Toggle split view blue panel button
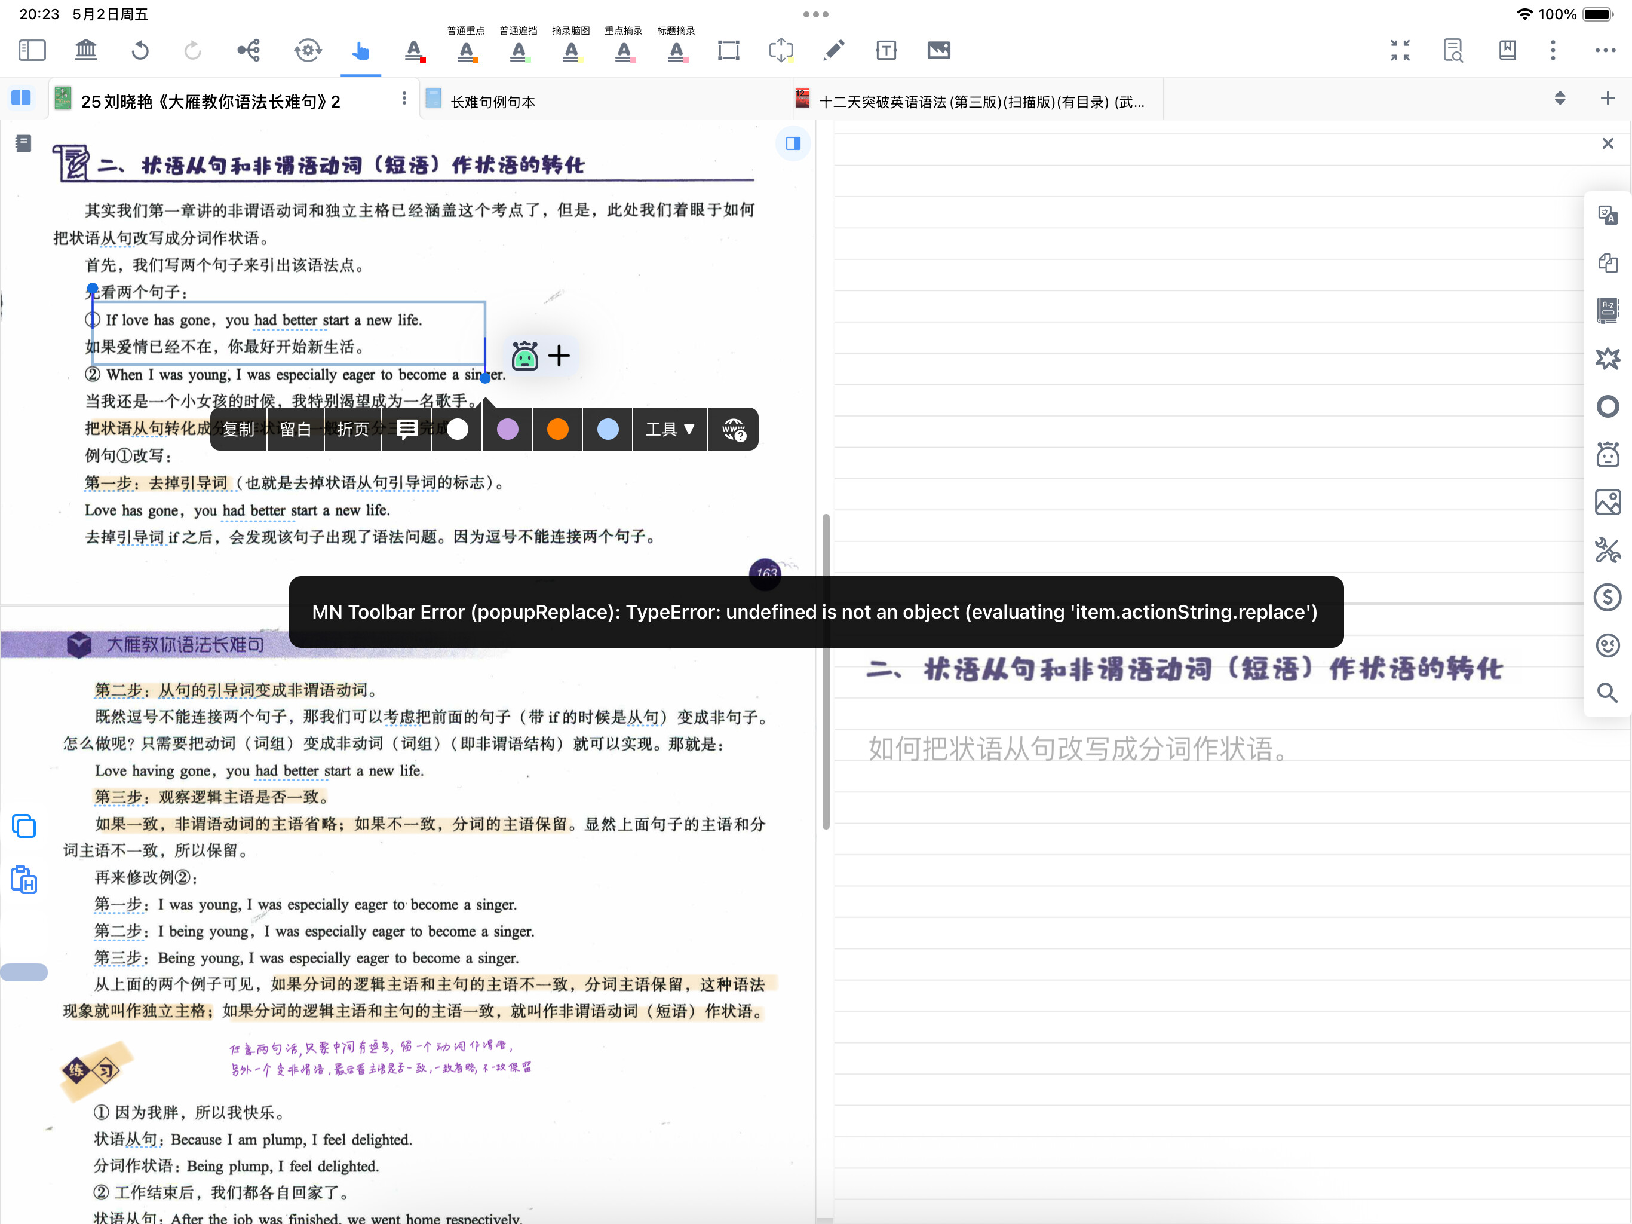Viewport: 1632px width, 1224px height. point(22,98)
